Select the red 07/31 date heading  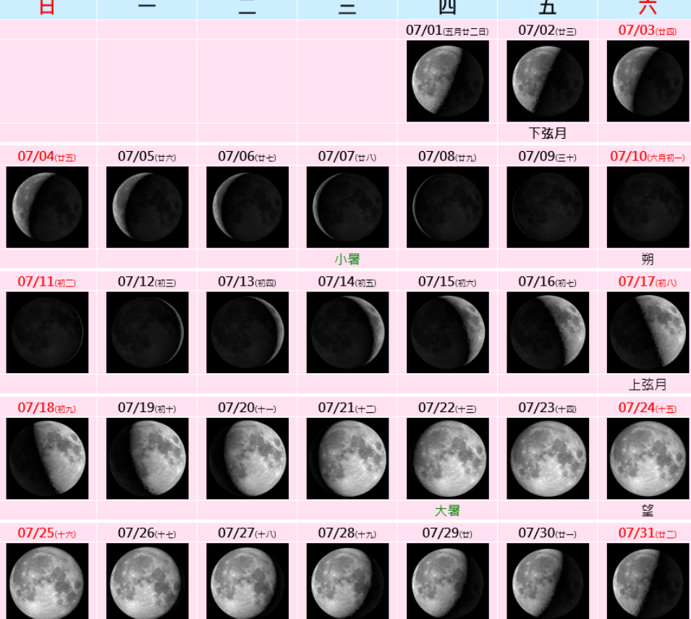(x=648, y=533)
